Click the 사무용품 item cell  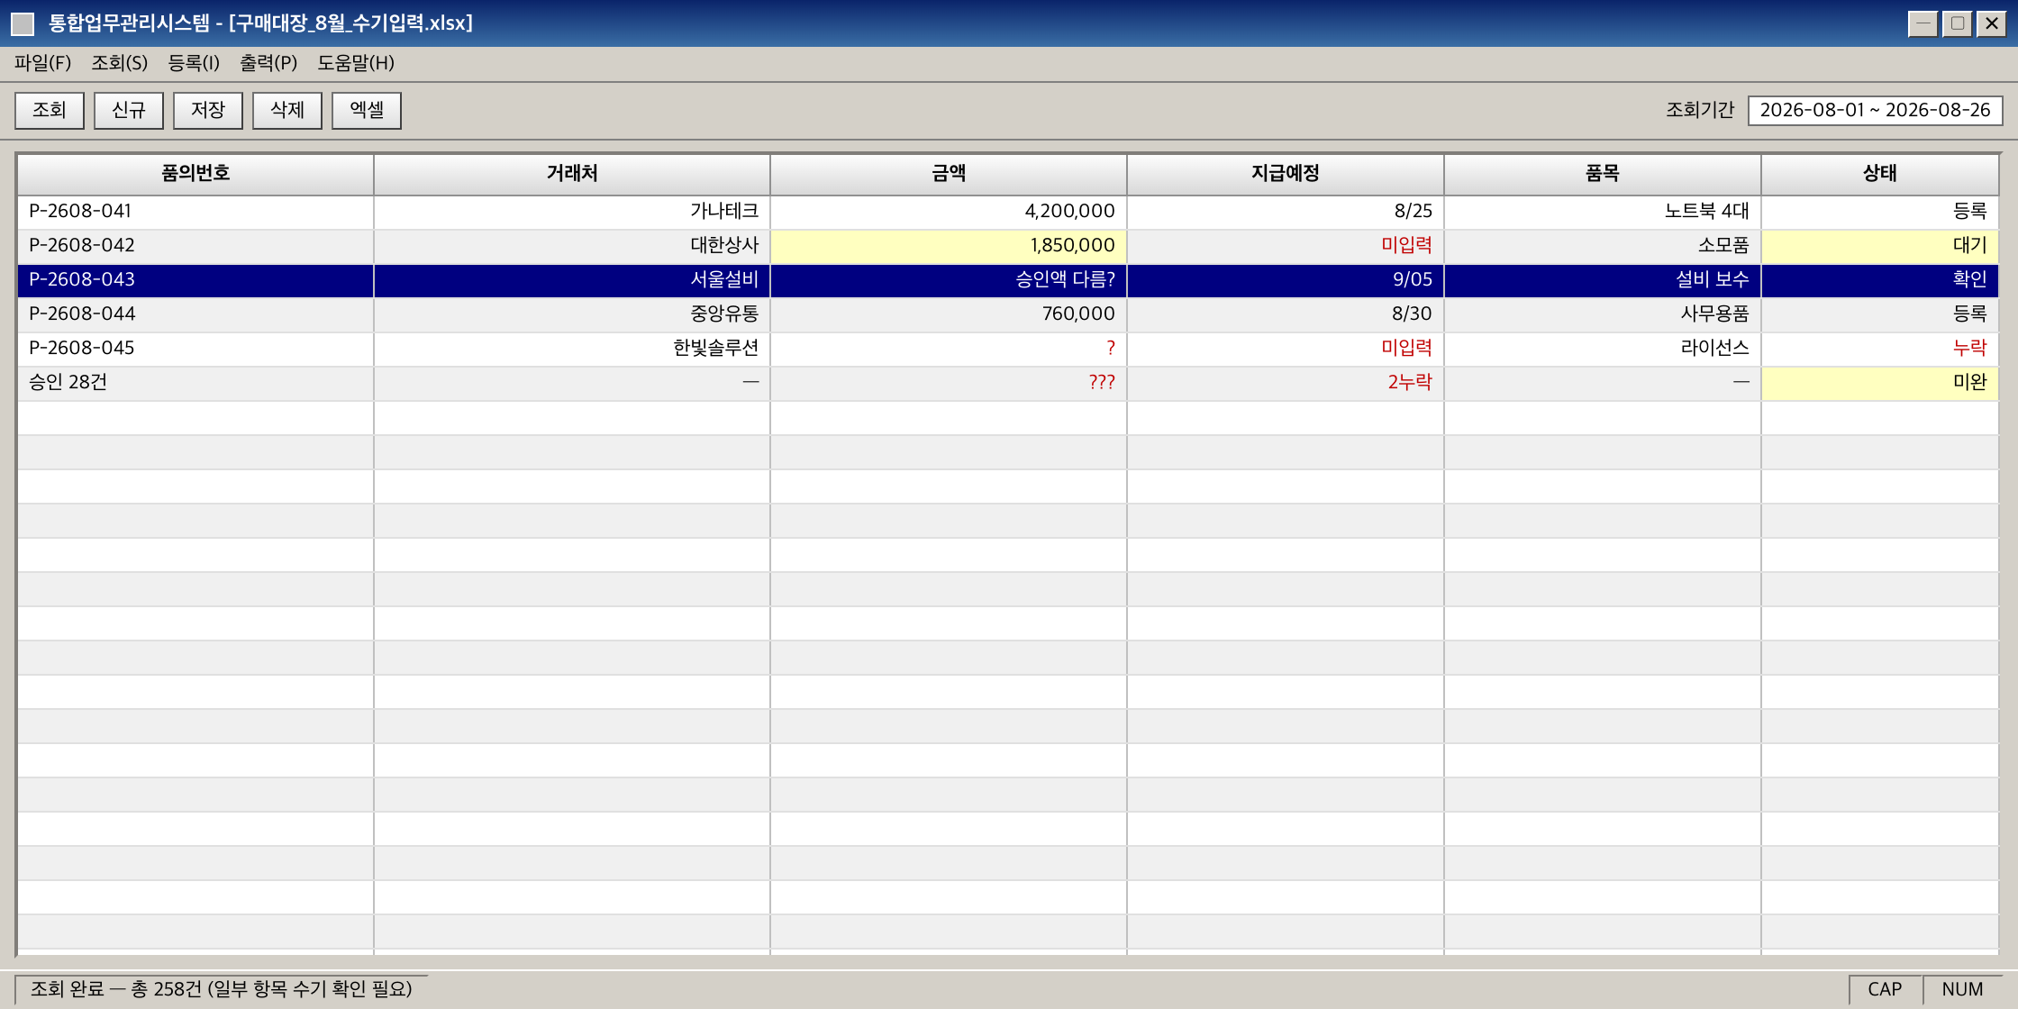click(x=1603, y=314)
